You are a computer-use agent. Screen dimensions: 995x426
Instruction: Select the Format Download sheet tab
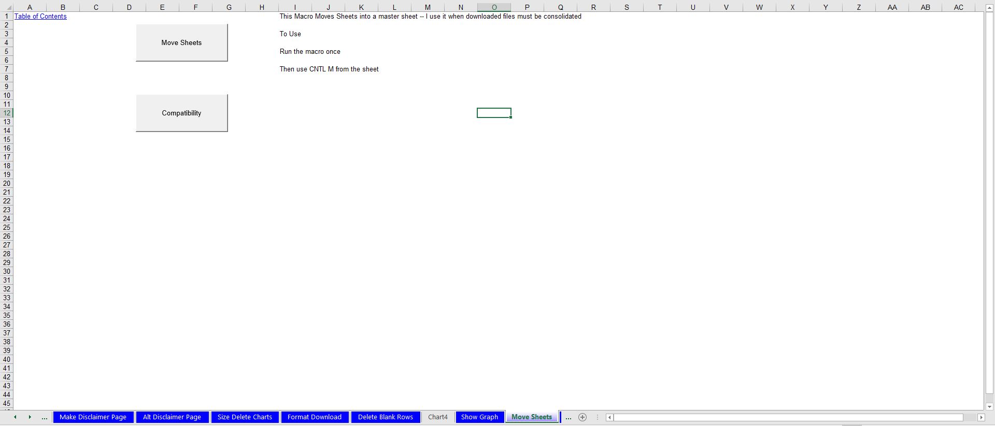[315, 417]
